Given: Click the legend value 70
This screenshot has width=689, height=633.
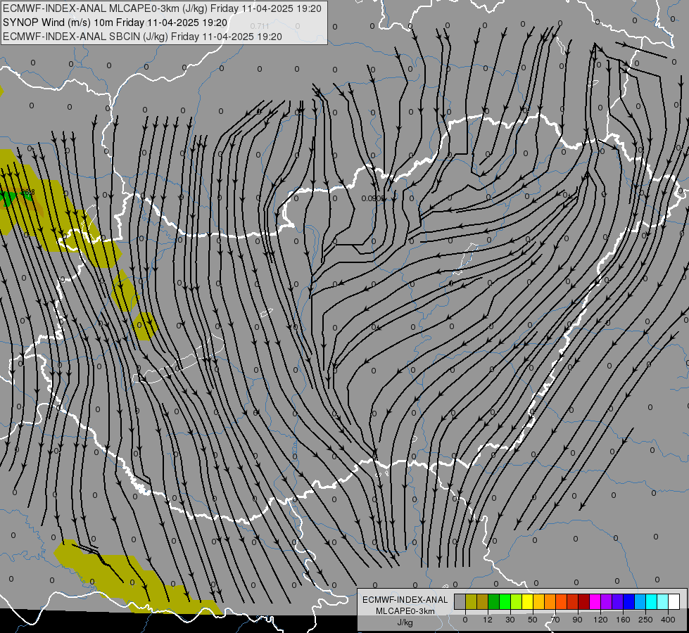Looking at the screenshot, I should pos(555,620).
